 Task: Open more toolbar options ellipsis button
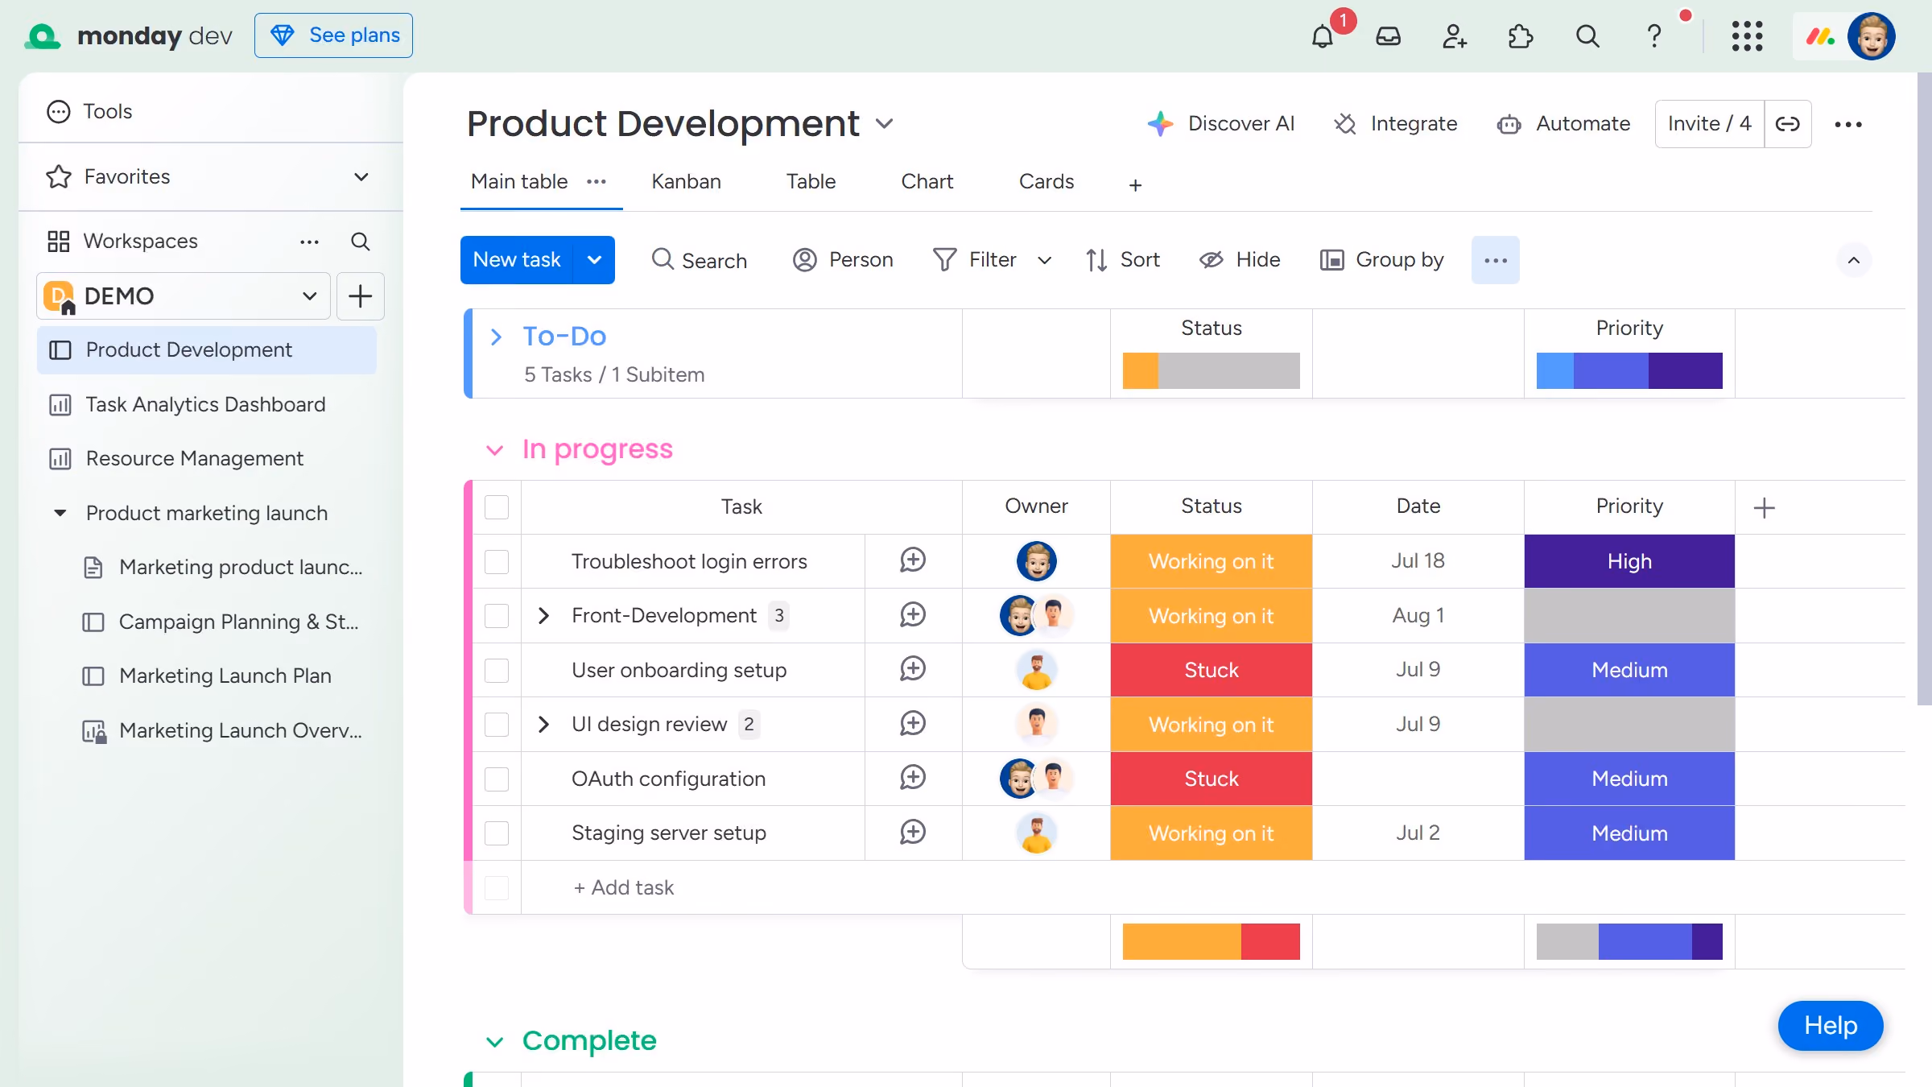1496,260
